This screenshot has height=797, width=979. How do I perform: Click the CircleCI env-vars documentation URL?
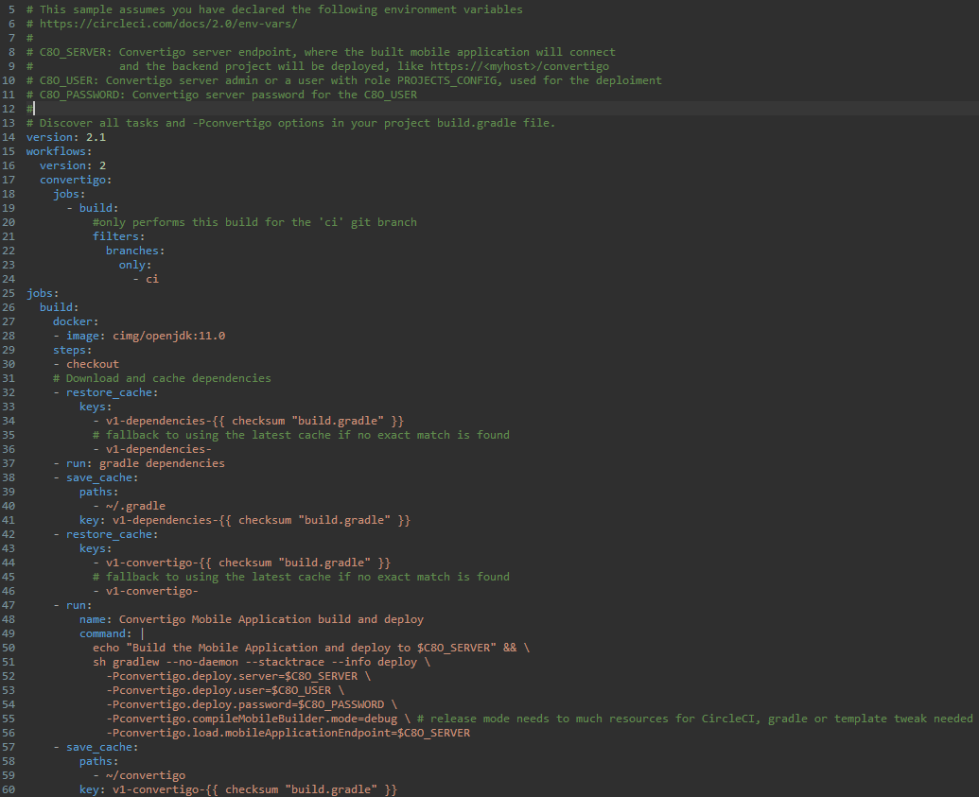pyautogui.click(x=167, y=24)
